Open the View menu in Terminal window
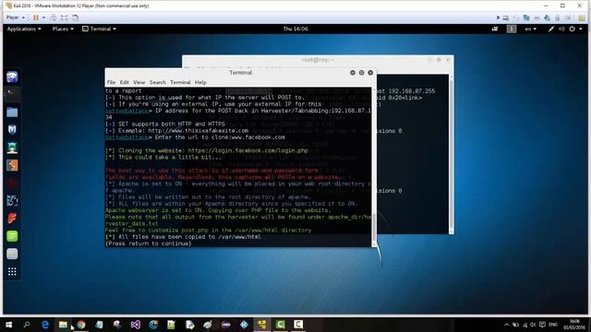The width and height of the screenshot is (591, 332). 139,82
